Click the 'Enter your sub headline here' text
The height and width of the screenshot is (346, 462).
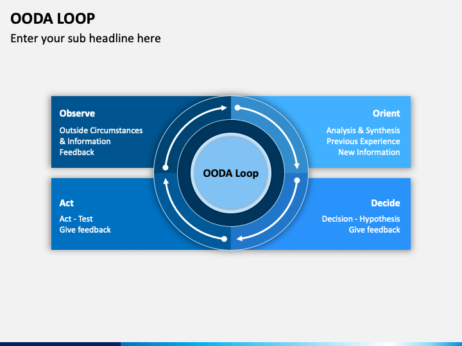[x=86, y=38]
